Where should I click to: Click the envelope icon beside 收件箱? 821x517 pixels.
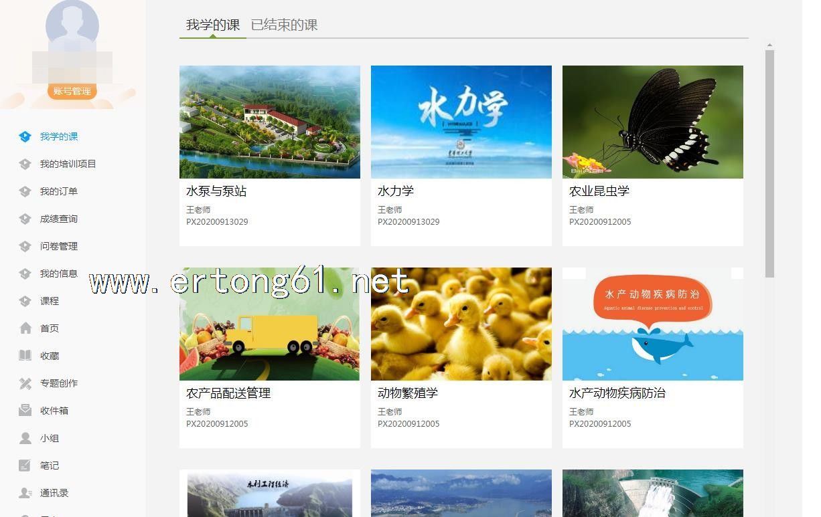[x=25, y=411]
